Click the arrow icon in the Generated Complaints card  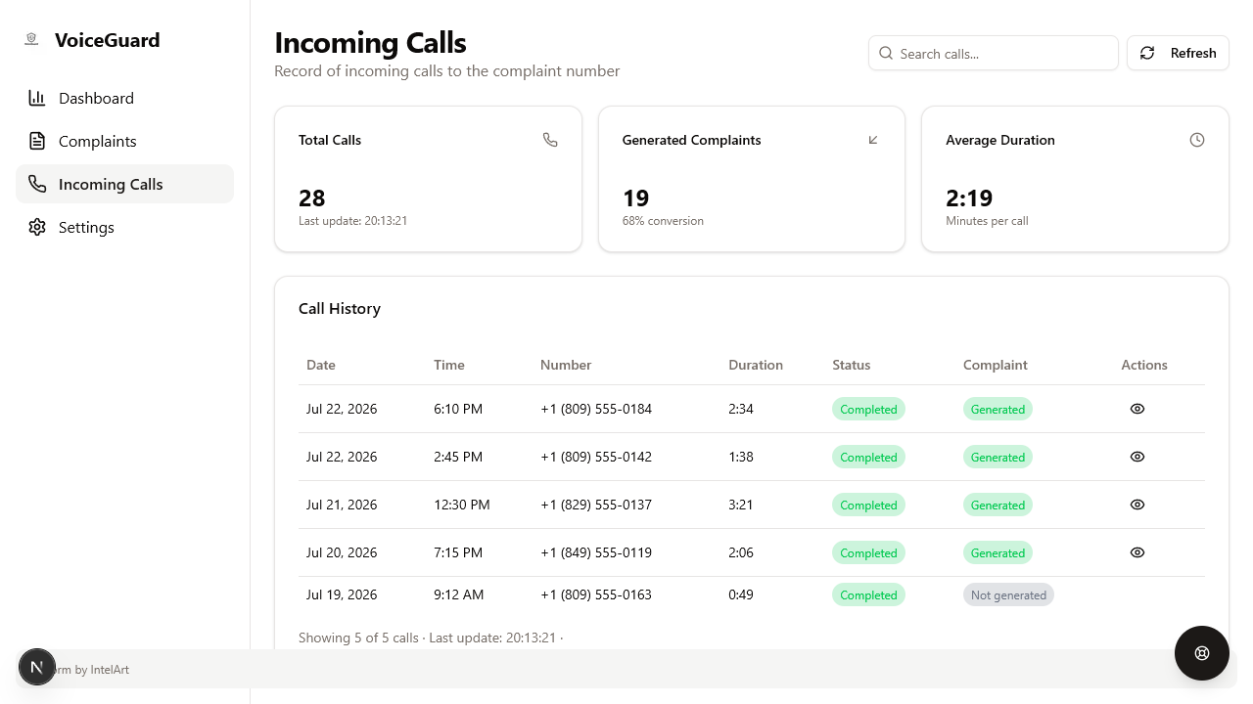coord(873,140)
